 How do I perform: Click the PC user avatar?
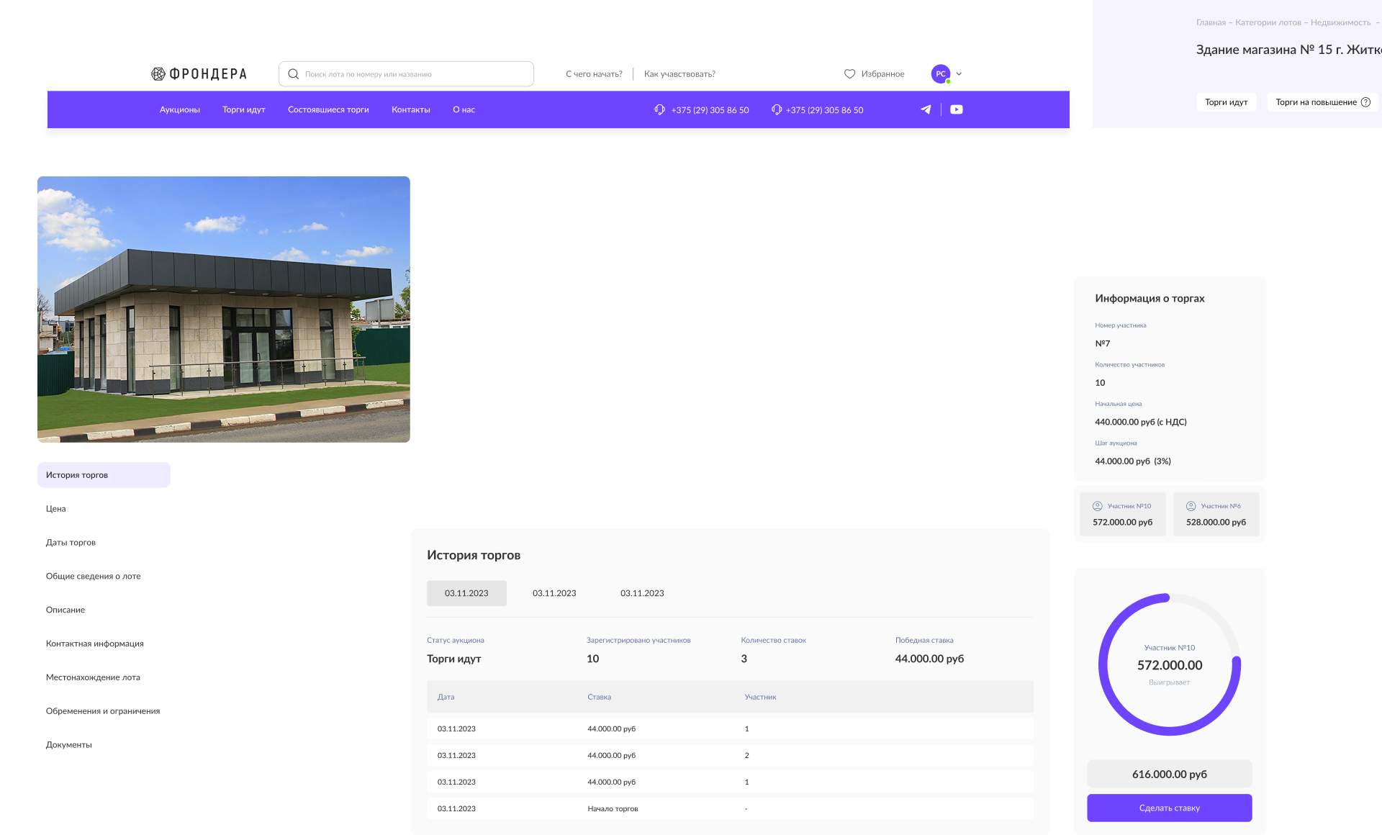point(940,74)
